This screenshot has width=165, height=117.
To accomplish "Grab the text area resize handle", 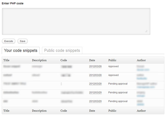I will [146, 31].
